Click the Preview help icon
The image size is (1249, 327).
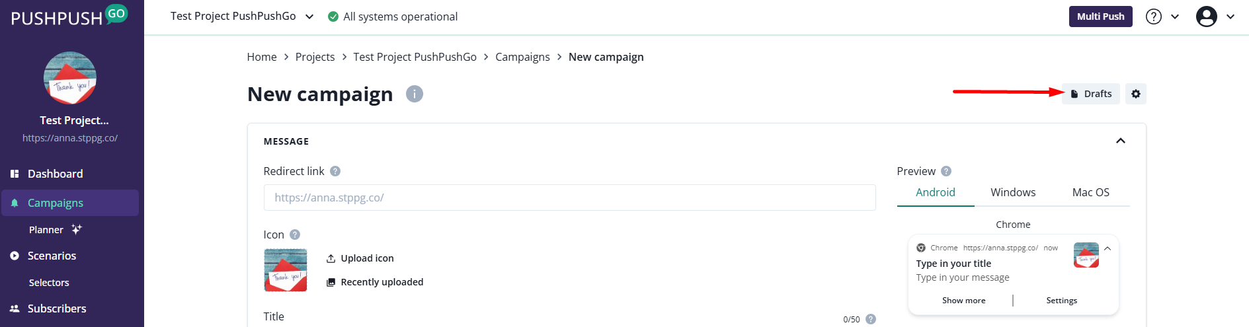pyautogui.click(x=946, y=171)
